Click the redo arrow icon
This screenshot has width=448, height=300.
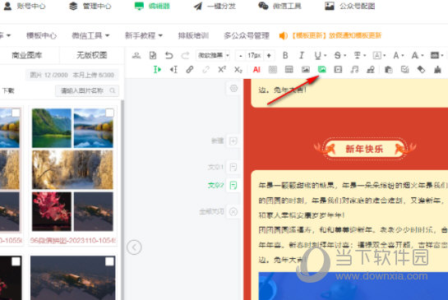pos(185,55)
